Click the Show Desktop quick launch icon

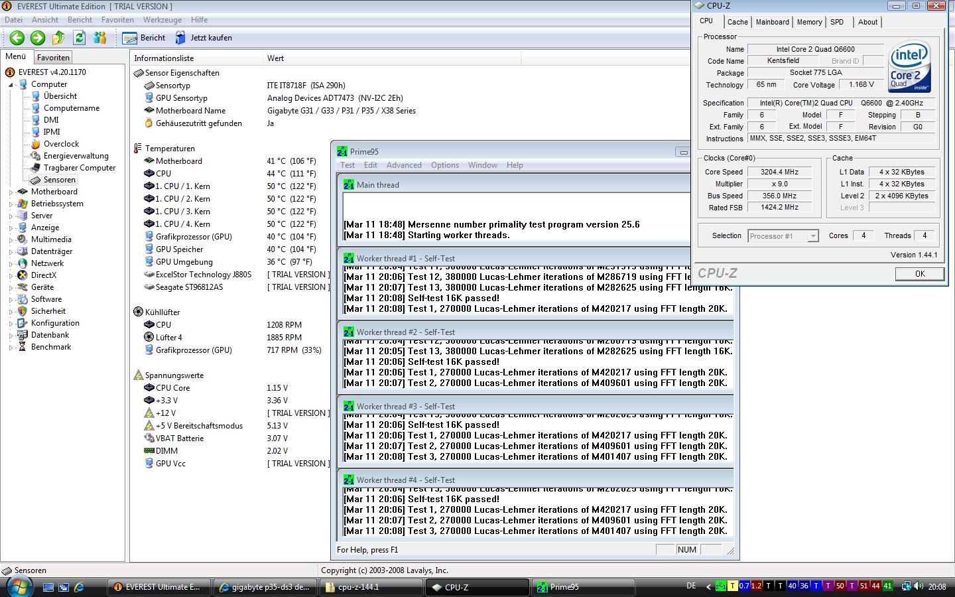click(48, 587)
